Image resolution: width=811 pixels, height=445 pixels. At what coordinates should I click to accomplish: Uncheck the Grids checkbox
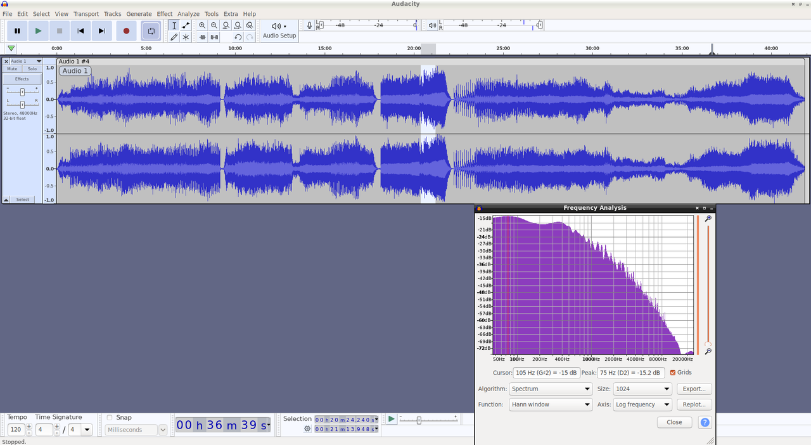673,373
